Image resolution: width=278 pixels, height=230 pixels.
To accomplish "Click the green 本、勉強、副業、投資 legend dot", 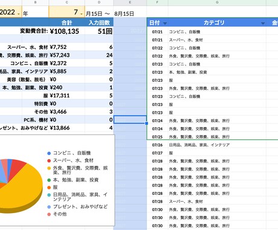I will point(49,180).
